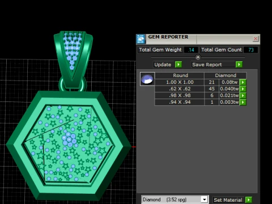Click the Total Gem Weight value .14
The image size is (272, 204).
191,50
